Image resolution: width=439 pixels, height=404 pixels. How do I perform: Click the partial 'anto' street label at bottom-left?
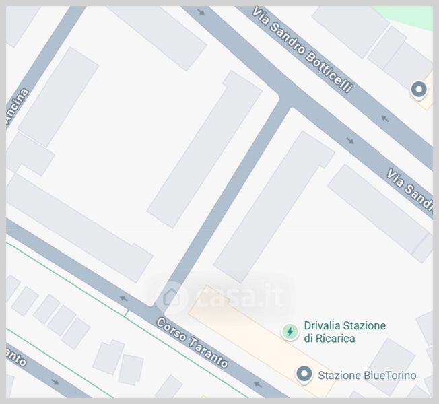[16, 358]
